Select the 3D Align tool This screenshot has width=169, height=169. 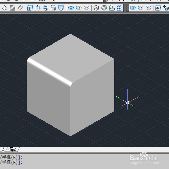[112, 8]
